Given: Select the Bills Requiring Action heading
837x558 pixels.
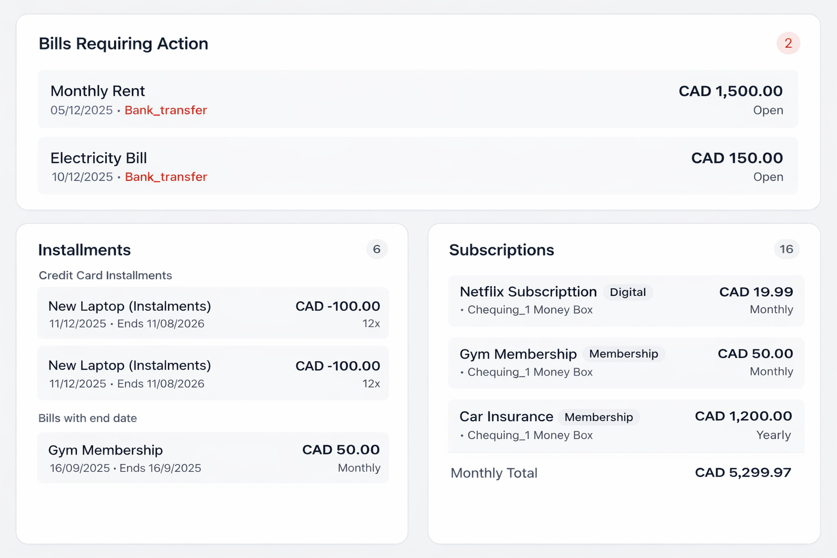Looking at the screenshot, I should click(x=123, y=43).
